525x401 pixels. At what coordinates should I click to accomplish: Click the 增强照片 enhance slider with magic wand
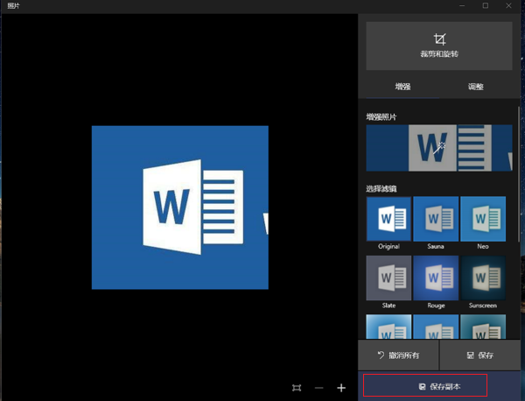[439, 148]
